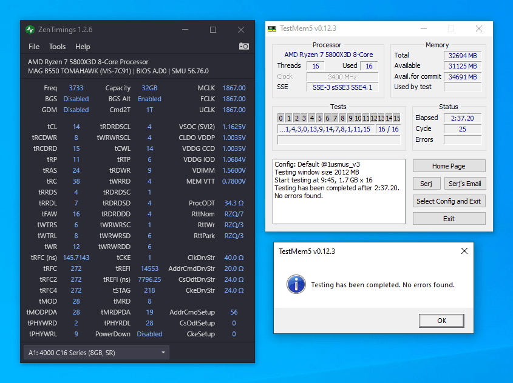This screenshot has height=383, width=513.
Task: Minimize the TestMem5 main window
Action: pos(424,28)
